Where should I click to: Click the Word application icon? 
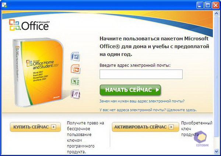click(x=75, y=57)
